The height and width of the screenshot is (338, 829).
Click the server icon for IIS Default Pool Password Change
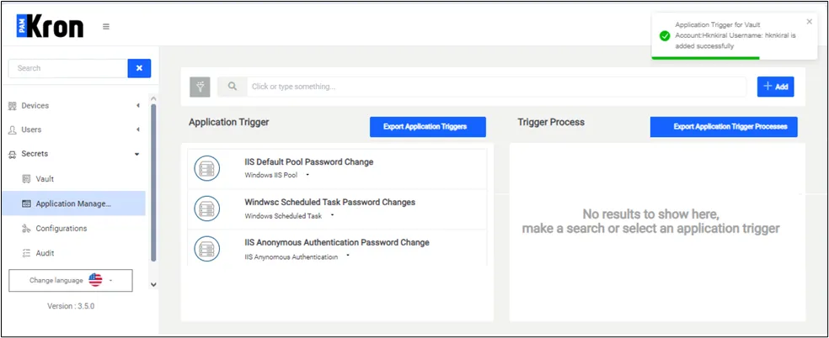coord(206,169)
